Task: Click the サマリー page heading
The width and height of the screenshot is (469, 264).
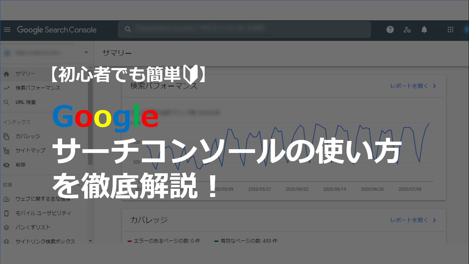Action: click(x=117, y=53)
